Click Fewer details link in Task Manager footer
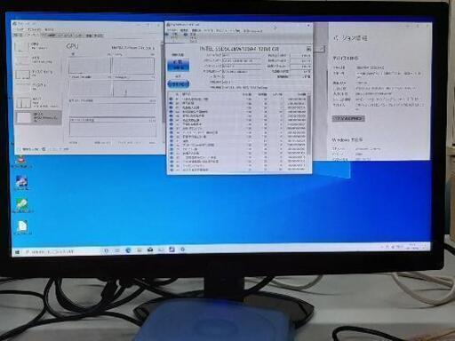The height and width of the screenshot is (341, 455). point(28,149)
